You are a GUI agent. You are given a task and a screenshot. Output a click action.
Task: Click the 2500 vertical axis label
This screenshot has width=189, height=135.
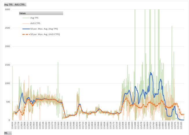[x=7, y=28]
